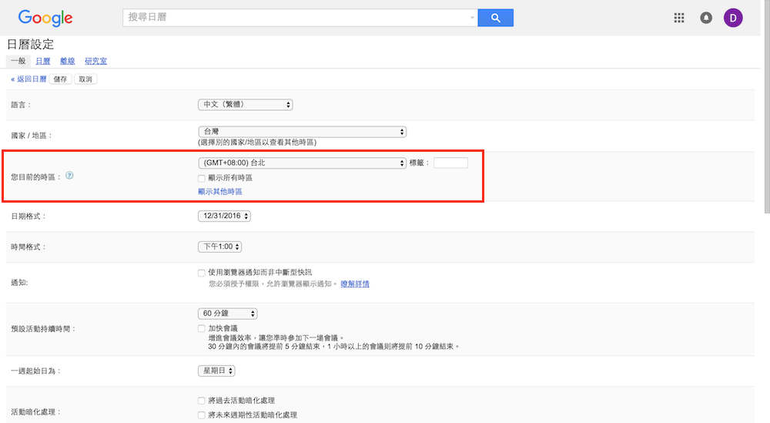
Task: Open the Google apps grid
Action: pyautogui.click(x=679, y=18)
